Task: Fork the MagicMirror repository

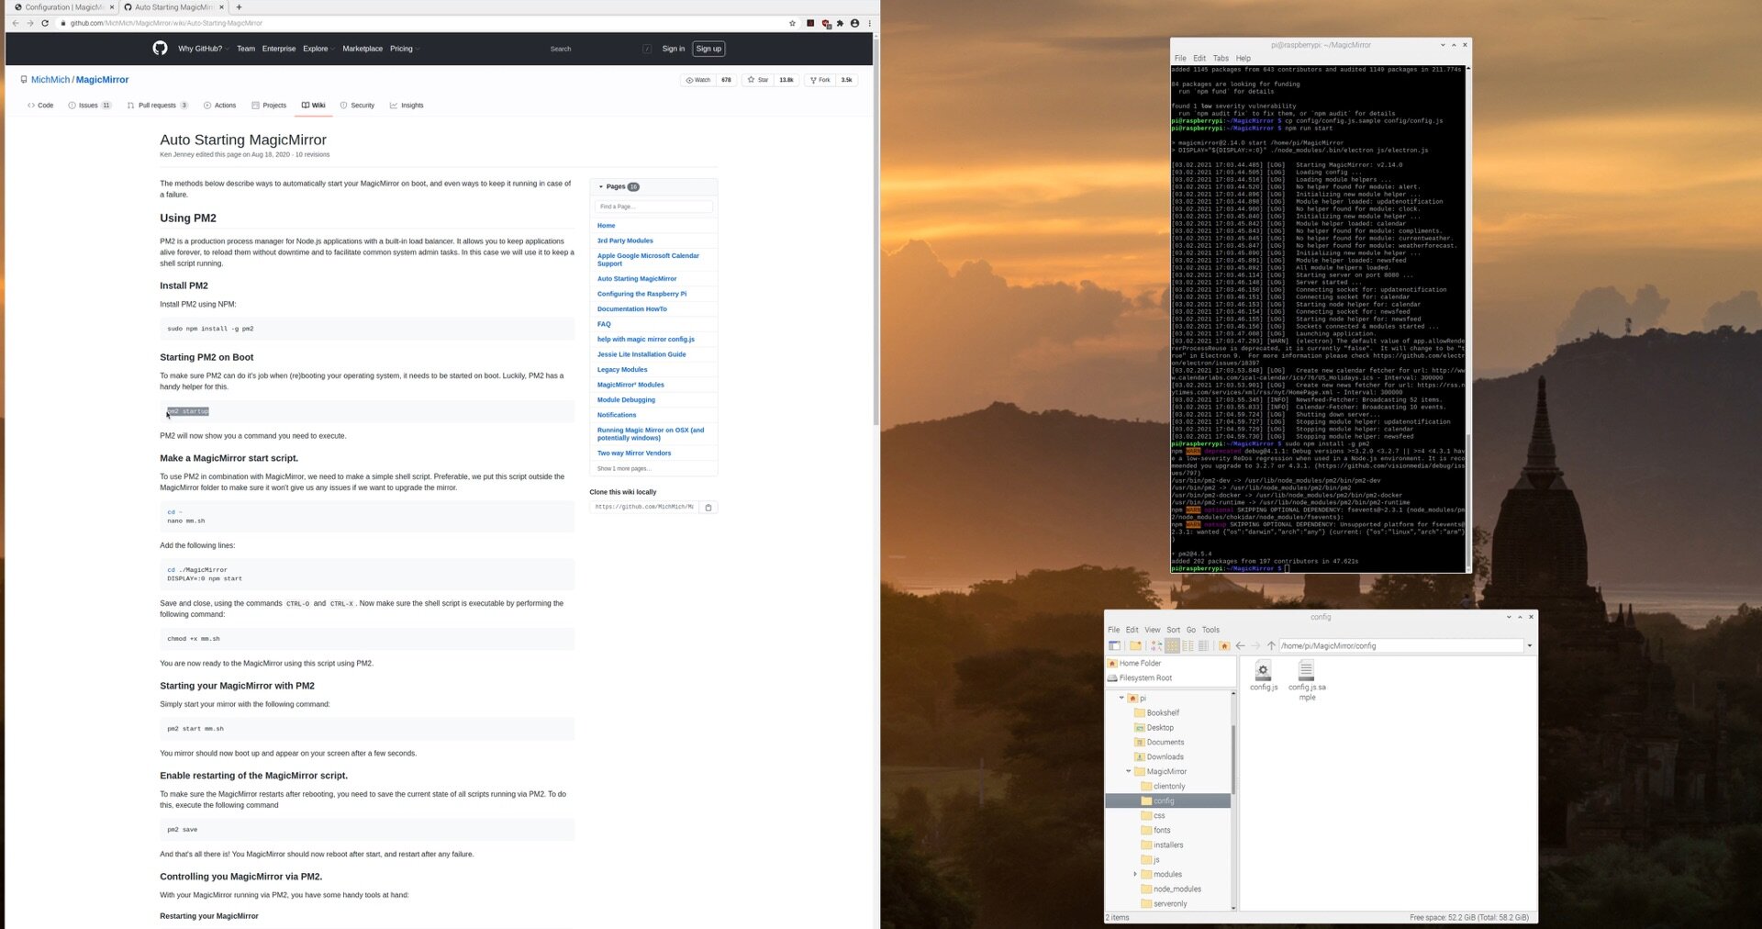Action: pos(820,80)
